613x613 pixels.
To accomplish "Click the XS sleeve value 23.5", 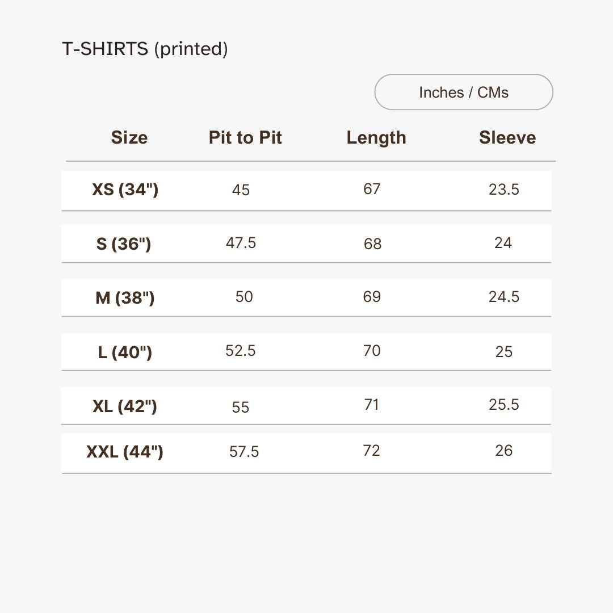I will pos(504,190).
